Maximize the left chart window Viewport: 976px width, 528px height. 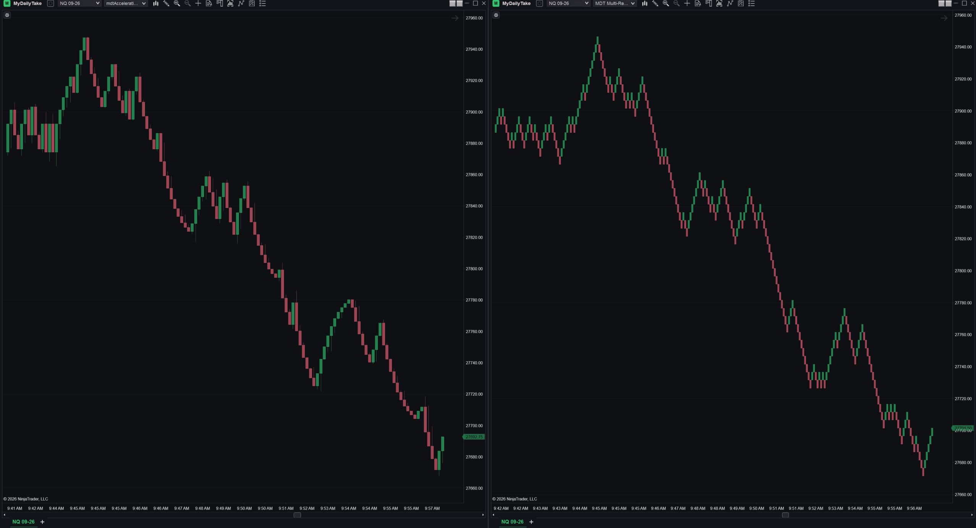(x=475, y=3)
